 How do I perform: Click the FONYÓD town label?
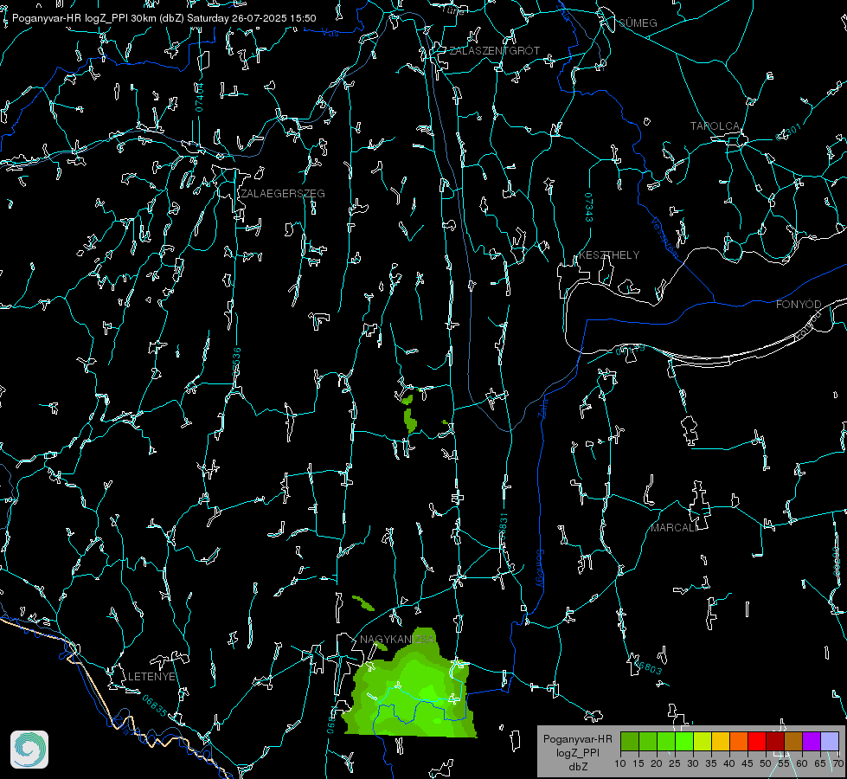click(x=799, y=305)
